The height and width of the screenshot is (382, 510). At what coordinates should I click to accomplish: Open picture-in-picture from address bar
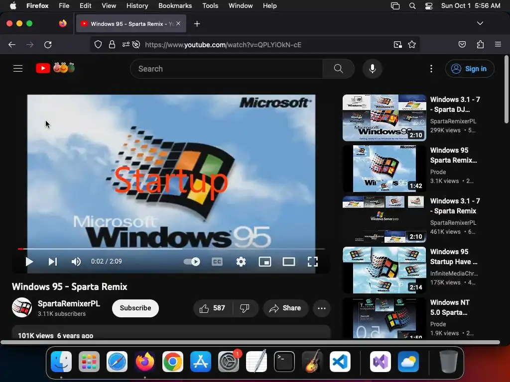click(398, 44)
